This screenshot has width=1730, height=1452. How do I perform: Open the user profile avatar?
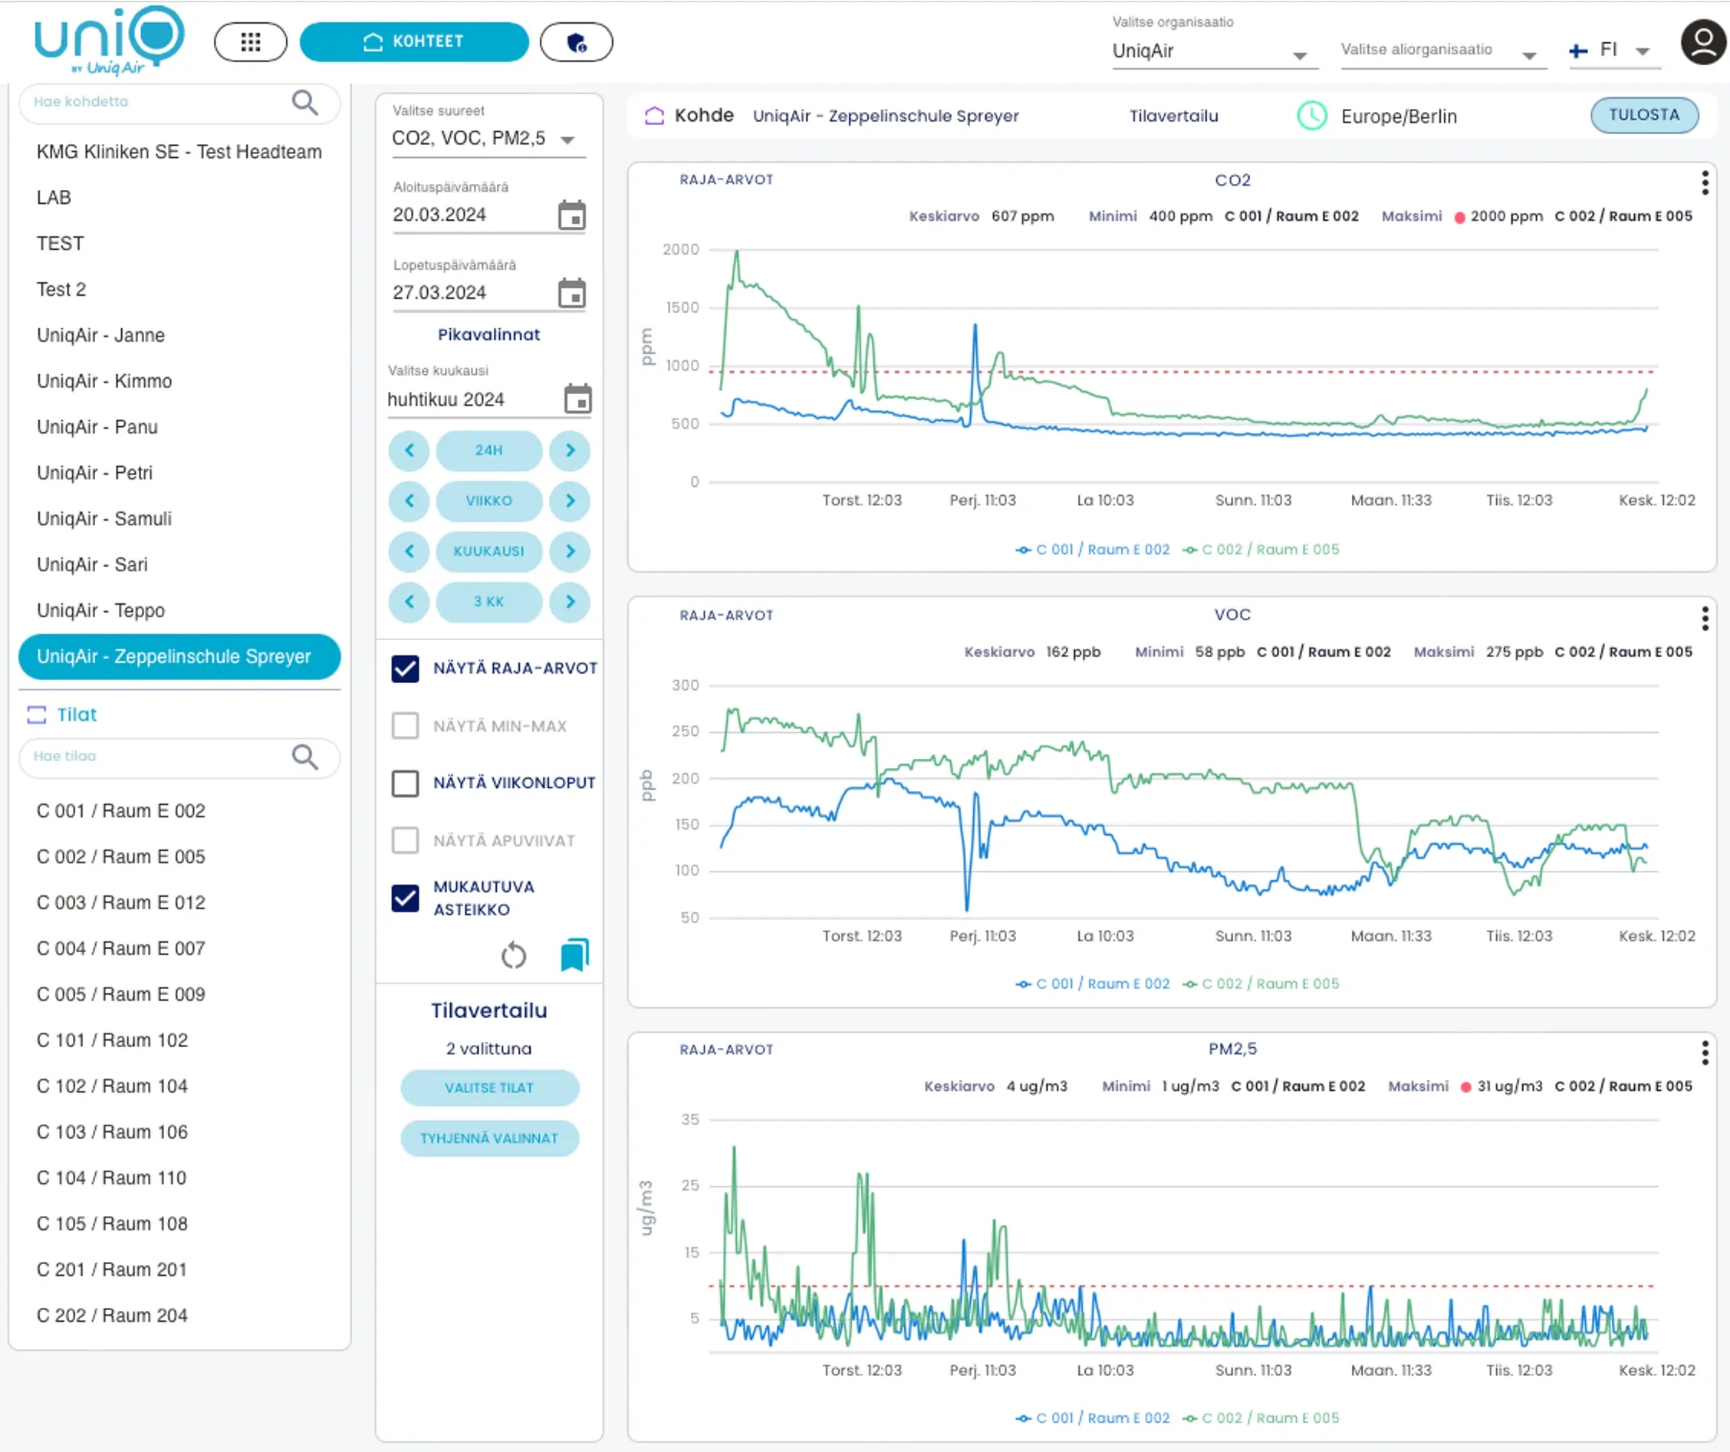click(x=1703, y=43)
